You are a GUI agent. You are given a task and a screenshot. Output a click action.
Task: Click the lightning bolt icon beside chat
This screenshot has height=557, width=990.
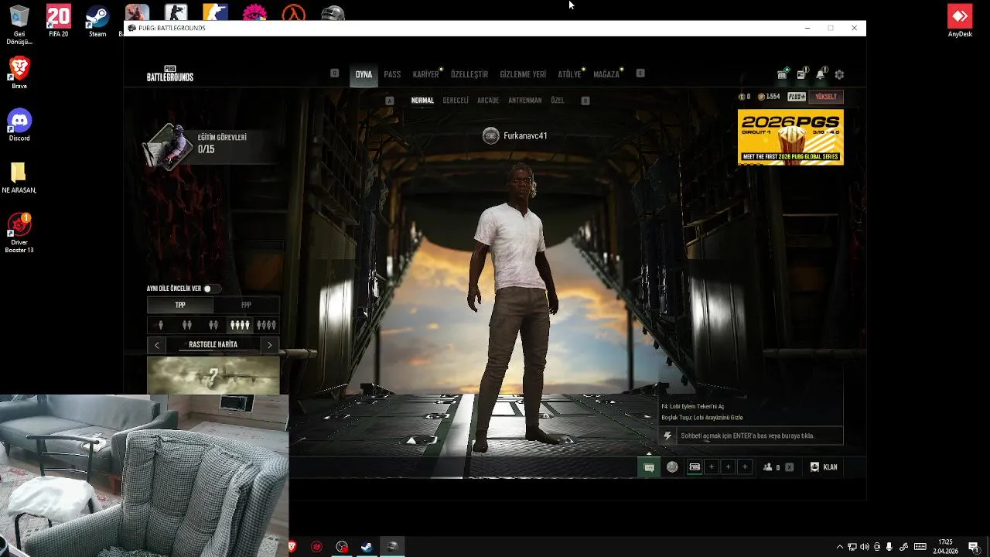667,436
